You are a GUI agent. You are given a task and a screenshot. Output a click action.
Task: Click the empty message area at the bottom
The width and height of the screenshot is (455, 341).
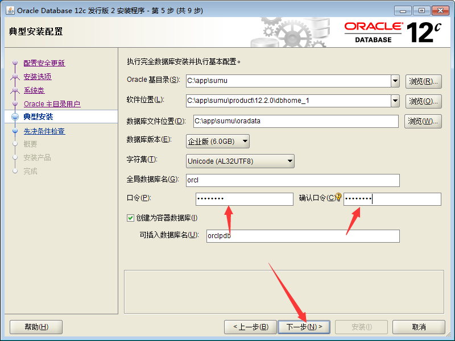[x=284, y=292]
